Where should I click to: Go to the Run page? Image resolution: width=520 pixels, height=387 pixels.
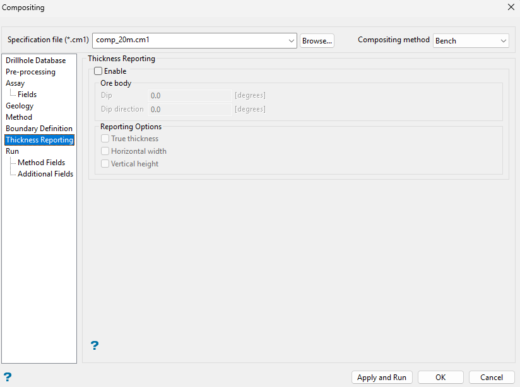tap(12, 151)
